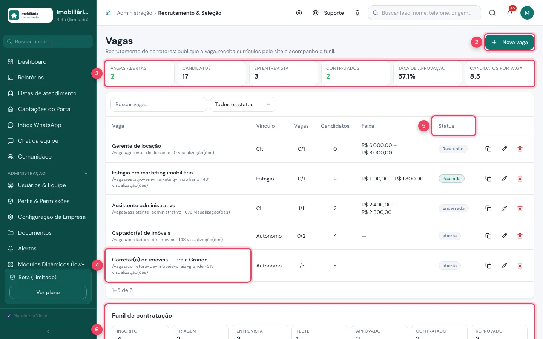Click the compass icon in top bar
This screenshot has width=543, height=339.
[299, 13]
